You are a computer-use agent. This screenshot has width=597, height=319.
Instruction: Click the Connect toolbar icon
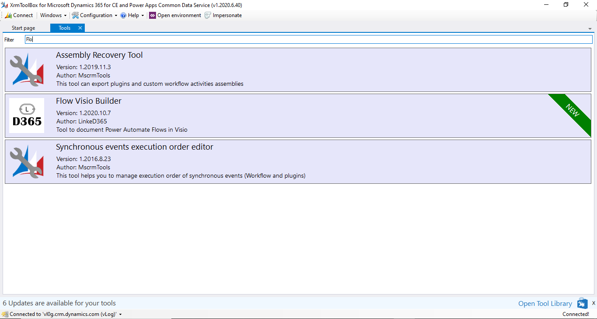point(8,15)
